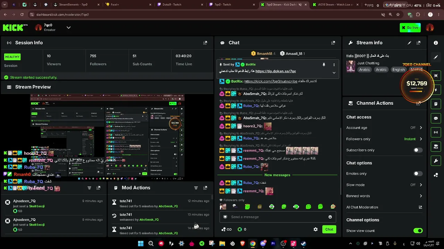Open chat settings gear icon
Image resolution: width=444 pixels, height=249 pixels.
click(316, 229)
